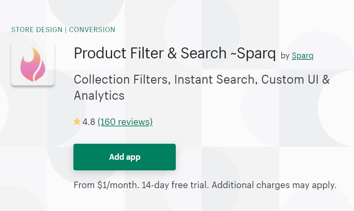Click the "Additional charges may apply" note

click(274, 185)
